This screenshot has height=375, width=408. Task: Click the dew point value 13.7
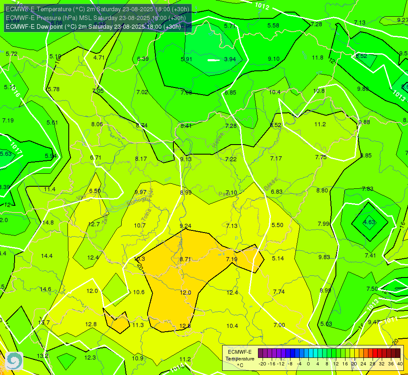44,322
